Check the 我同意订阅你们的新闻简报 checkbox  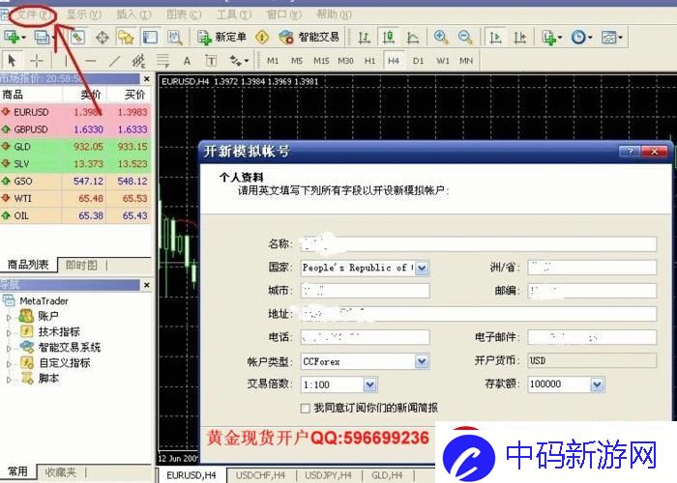coord(306,408)
